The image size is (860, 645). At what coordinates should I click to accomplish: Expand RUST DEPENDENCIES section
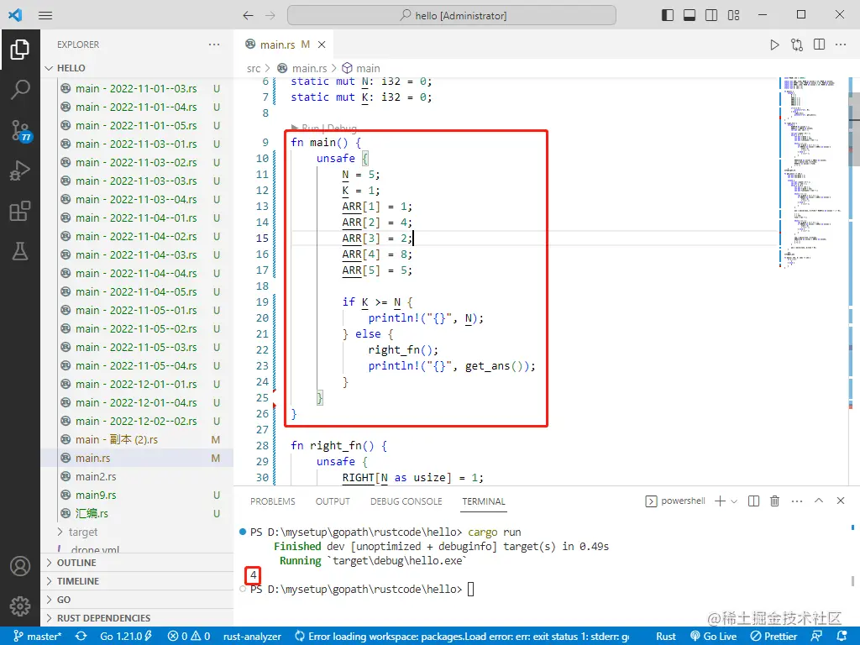coord(139,618)
